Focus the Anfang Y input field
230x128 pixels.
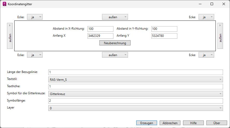[x=164, y=36]
